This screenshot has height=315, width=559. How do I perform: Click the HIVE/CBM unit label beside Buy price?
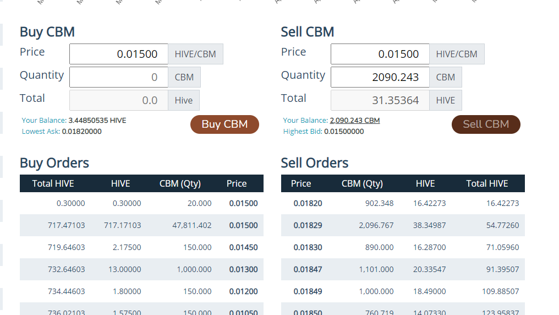(195, 54)
